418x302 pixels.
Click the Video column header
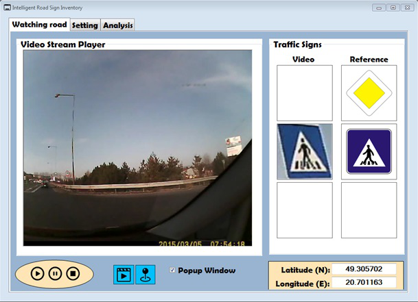pyautogui.click(x=303, y=60)
